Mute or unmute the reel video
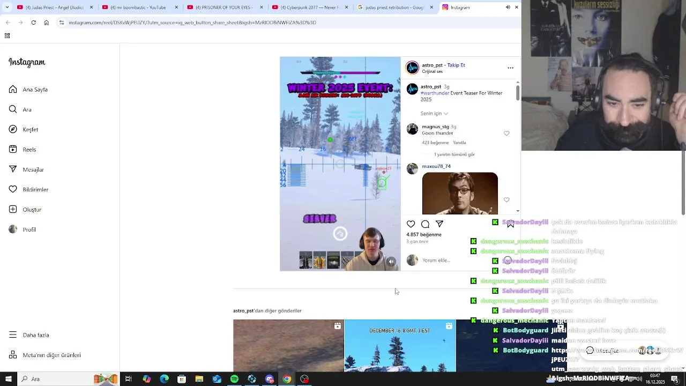686x386 pixels. pos(391,262)
